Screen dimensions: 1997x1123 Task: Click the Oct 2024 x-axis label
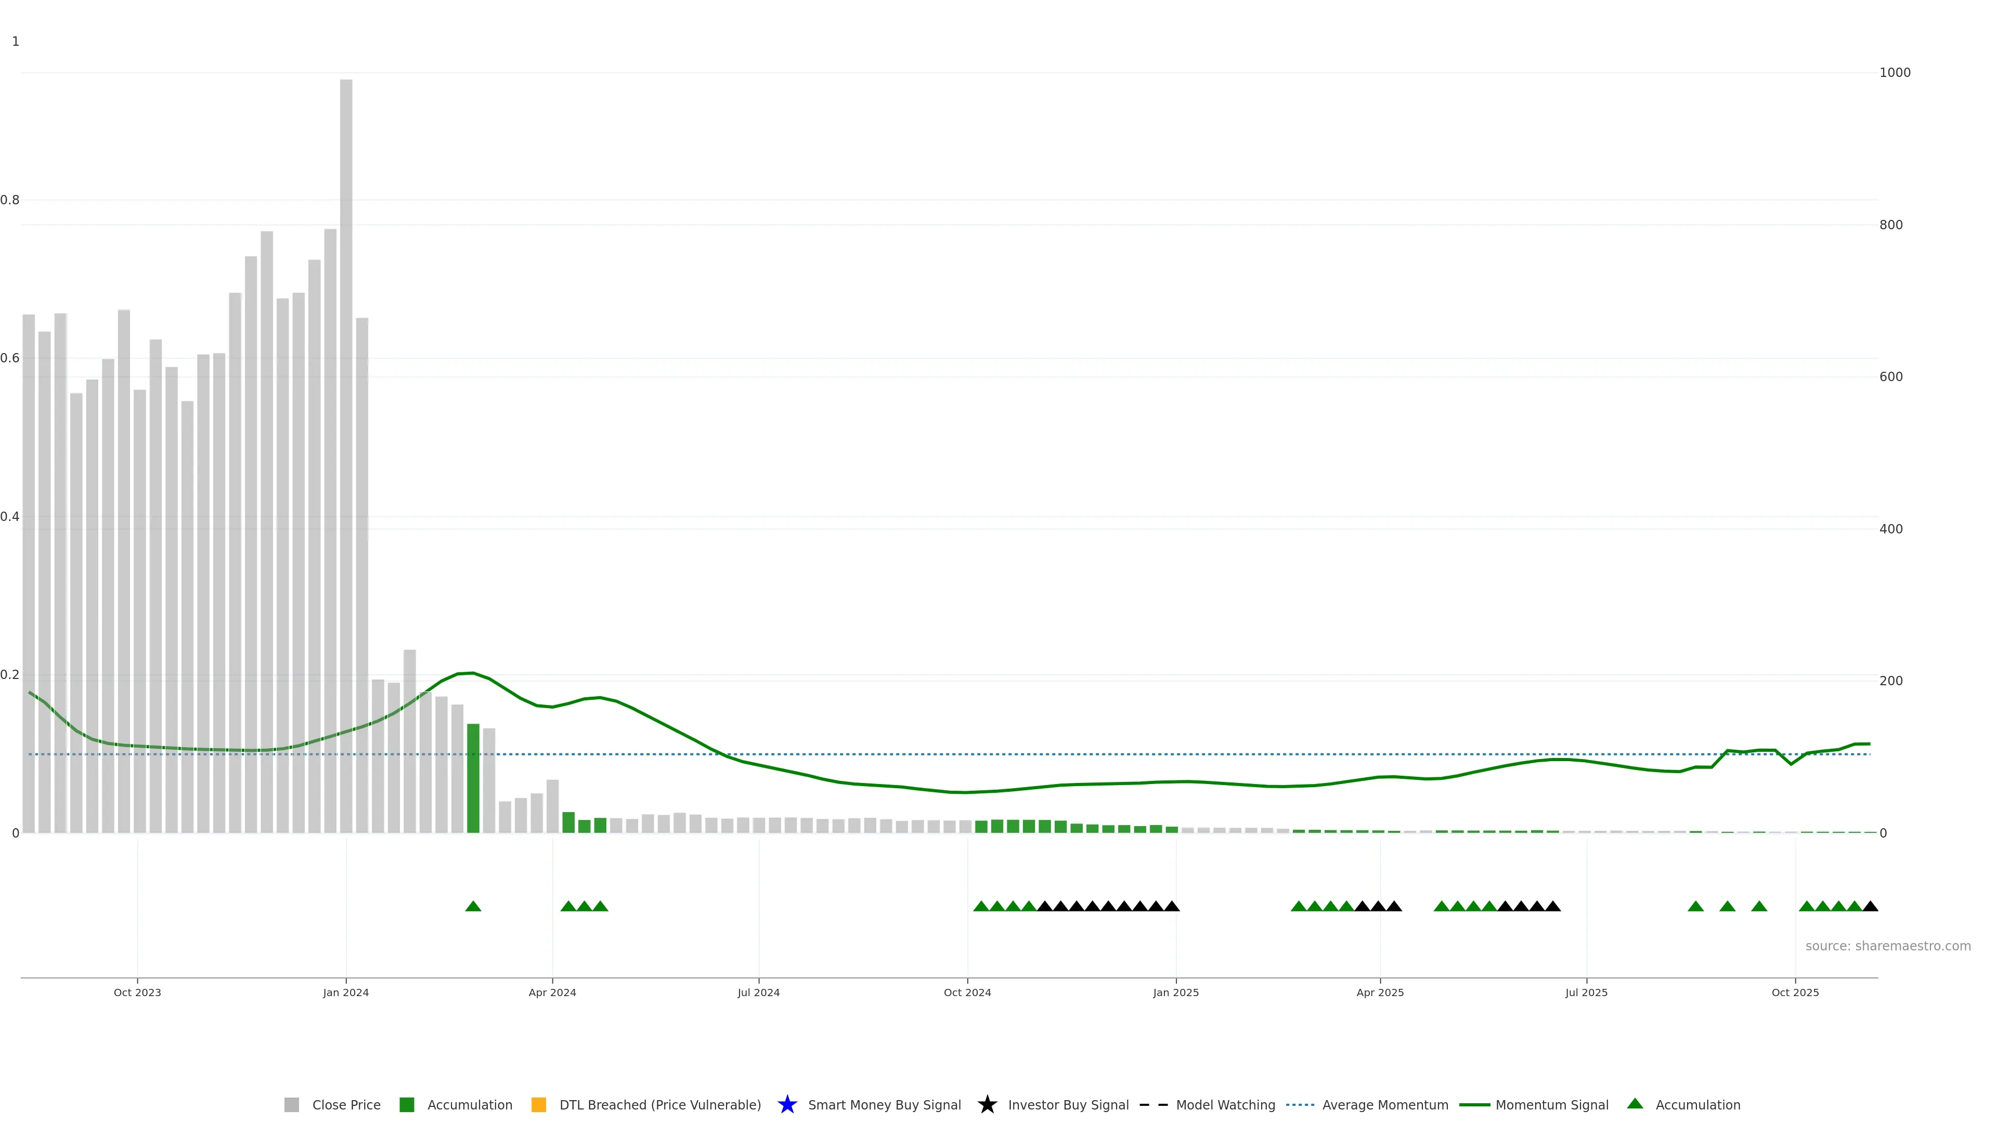pos(967,992)
